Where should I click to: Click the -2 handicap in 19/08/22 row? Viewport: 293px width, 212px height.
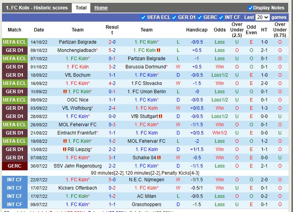coord(197,141)
